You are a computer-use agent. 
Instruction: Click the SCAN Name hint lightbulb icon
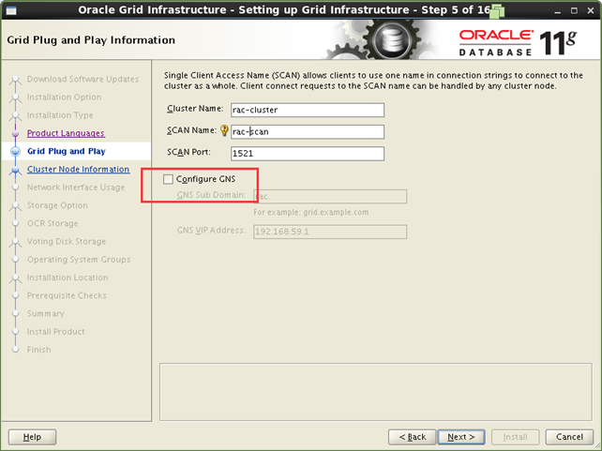(x=224, y=131)
